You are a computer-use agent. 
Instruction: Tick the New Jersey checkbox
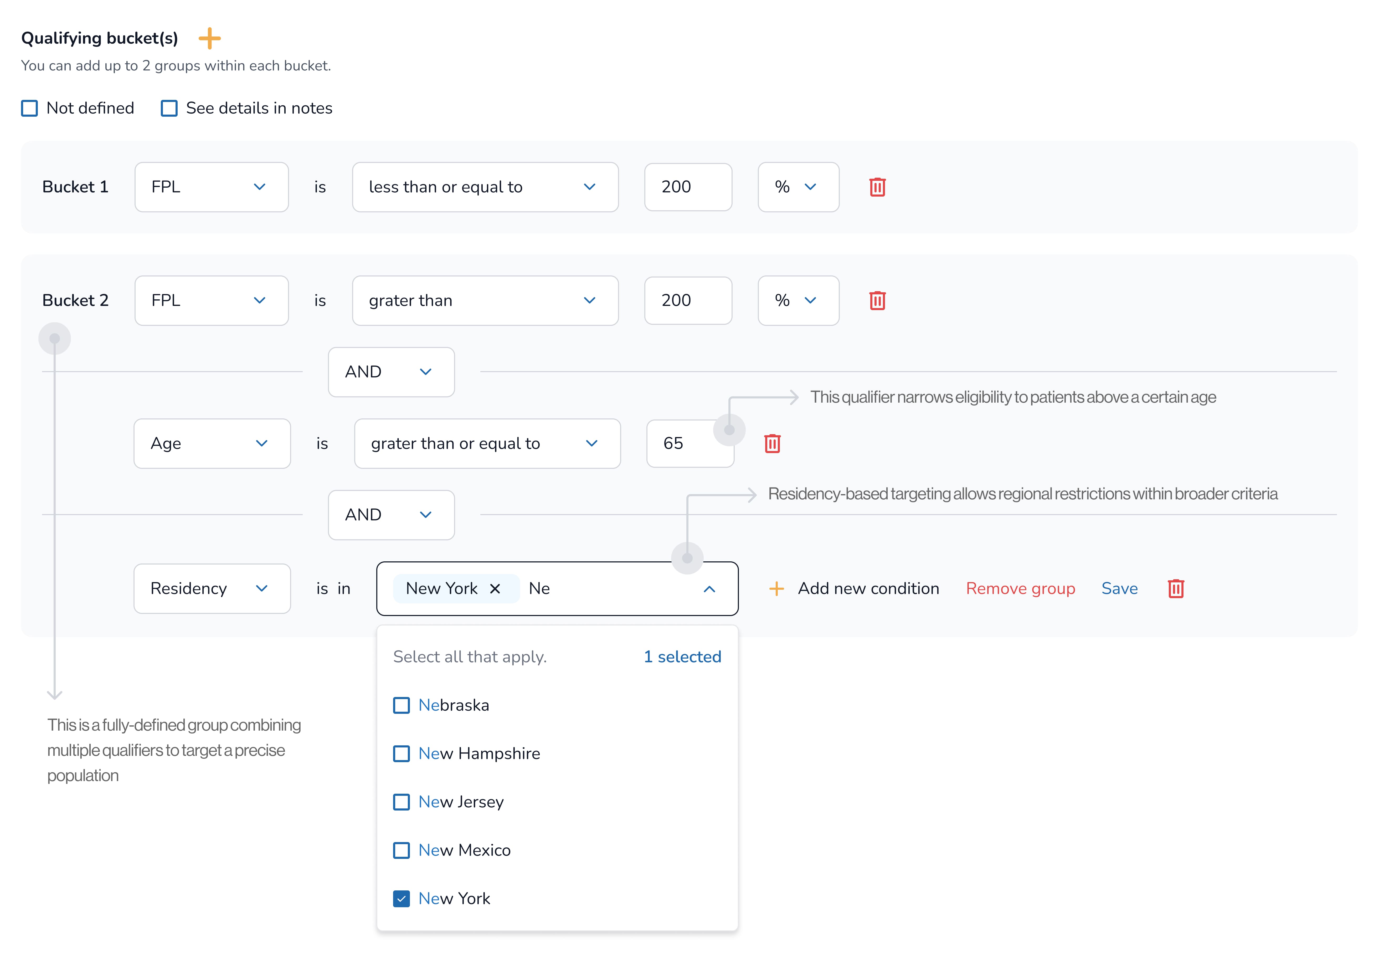point(401,802)
